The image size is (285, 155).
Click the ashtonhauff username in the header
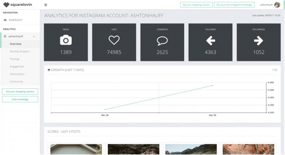[266, 5]
